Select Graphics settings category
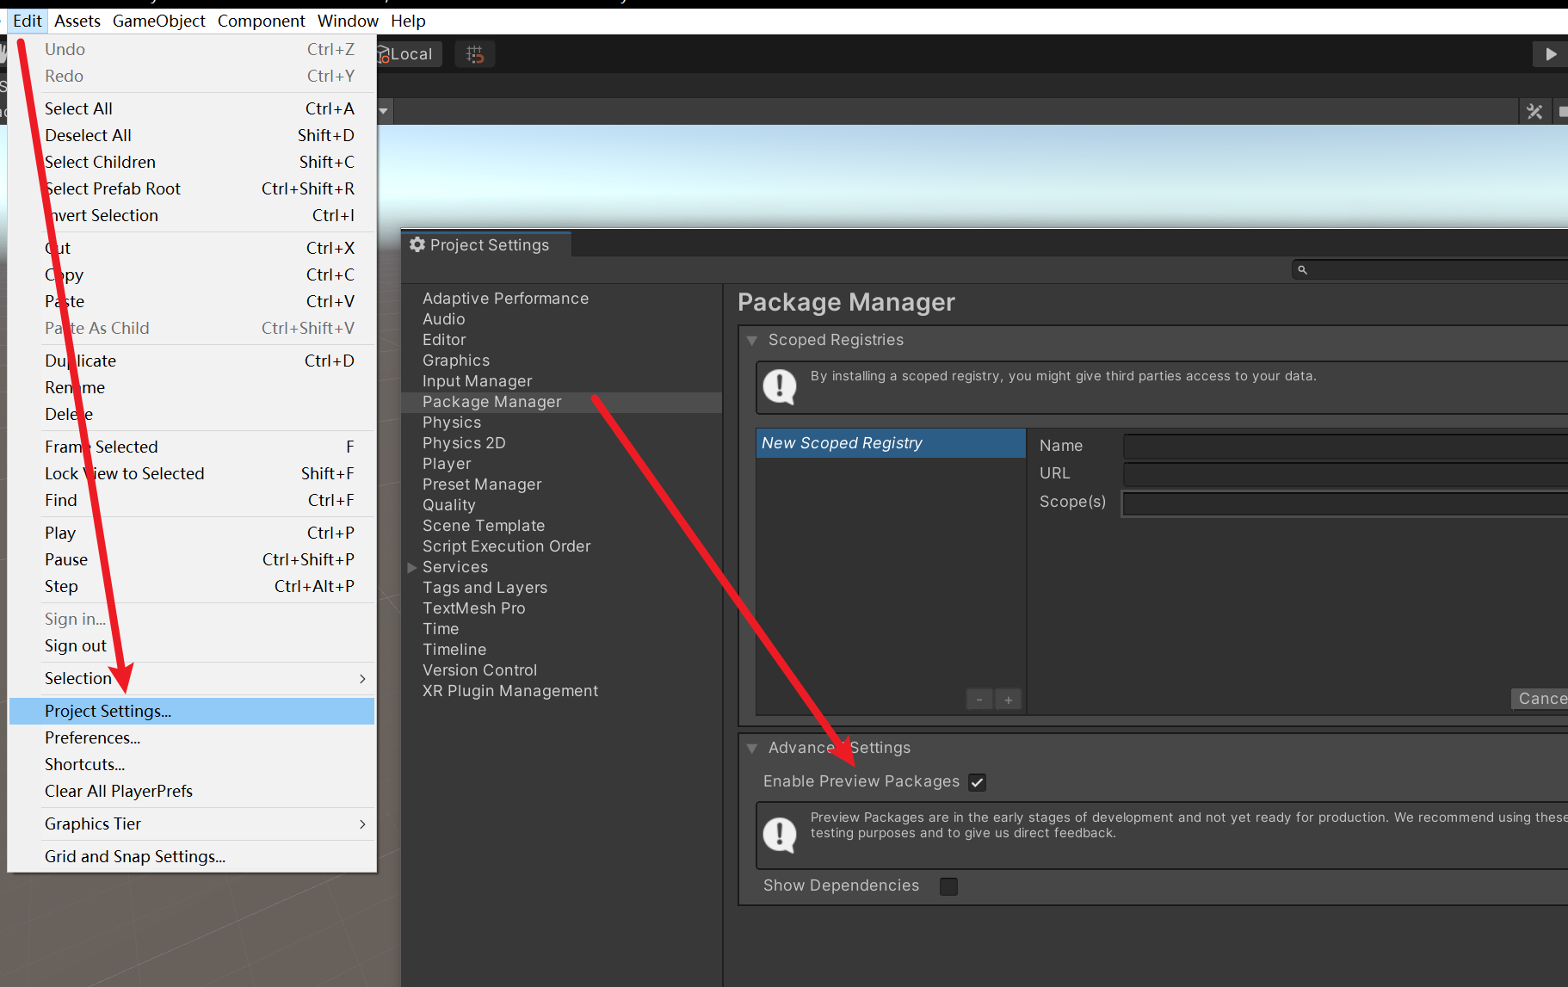The height and width of the screenshot is (987, 1568). (x=562, y=361)
